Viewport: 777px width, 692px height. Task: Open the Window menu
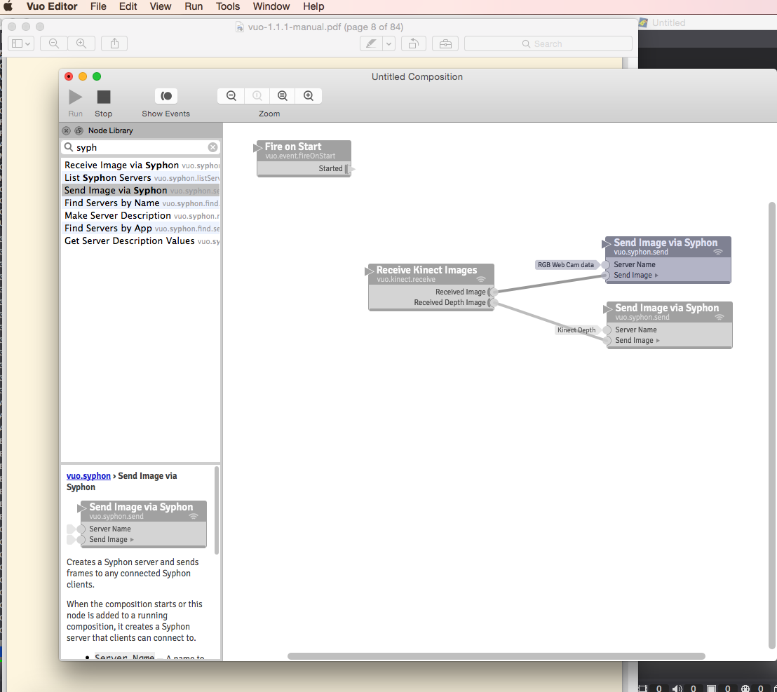click(271, 6)
